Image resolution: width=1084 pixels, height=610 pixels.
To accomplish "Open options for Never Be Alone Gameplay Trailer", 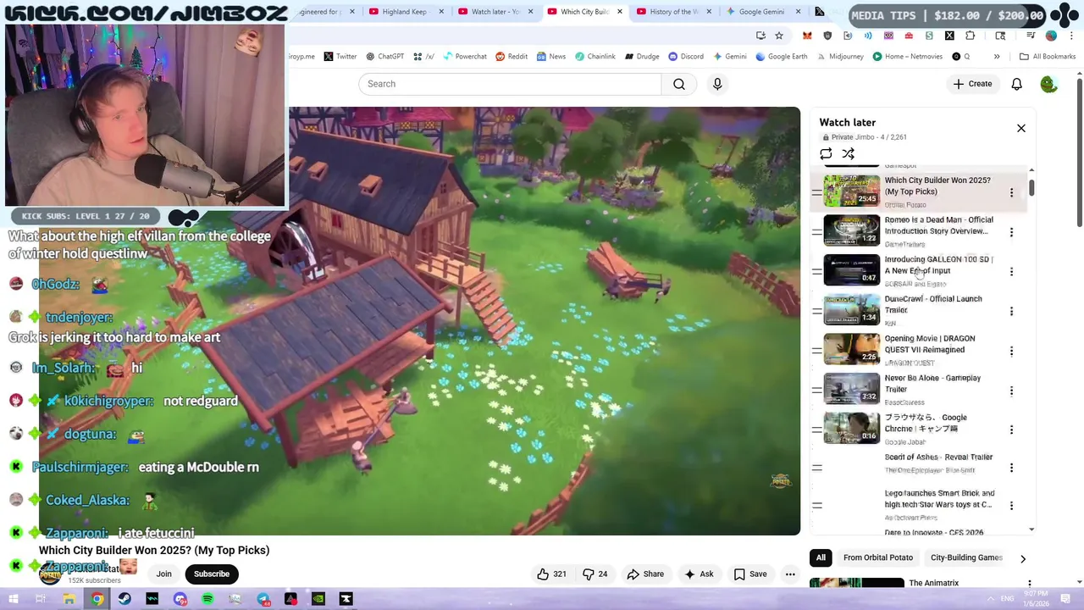I will [1011, 391].
